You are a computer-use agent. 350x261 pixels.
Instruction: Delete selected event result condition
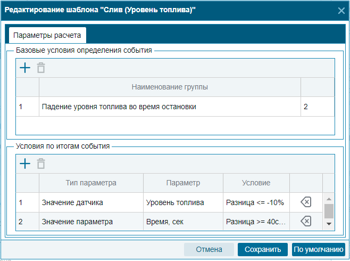coord(41,164)
